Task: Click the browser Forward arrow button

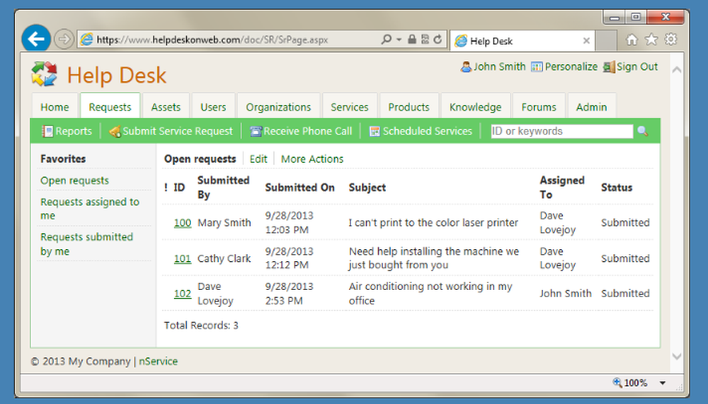Action: click(x=64, y=40)
